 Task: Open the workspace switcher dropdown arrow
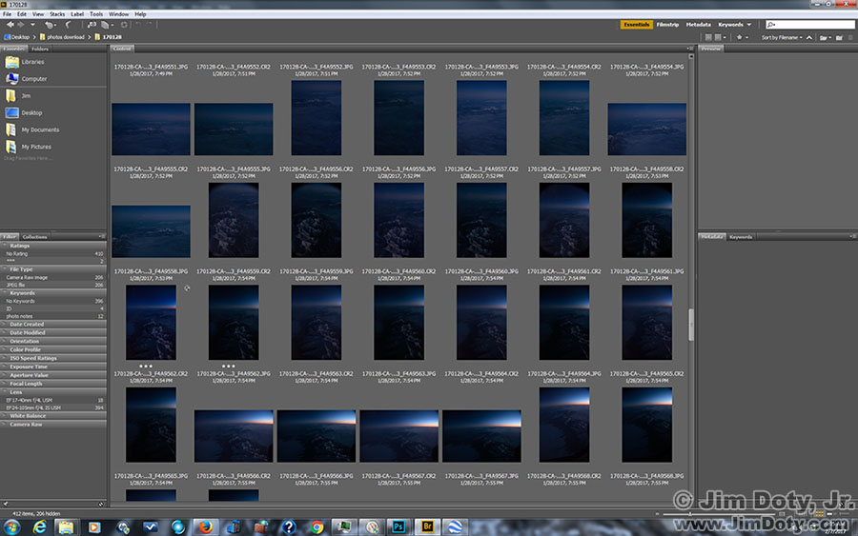coord(749,25)
